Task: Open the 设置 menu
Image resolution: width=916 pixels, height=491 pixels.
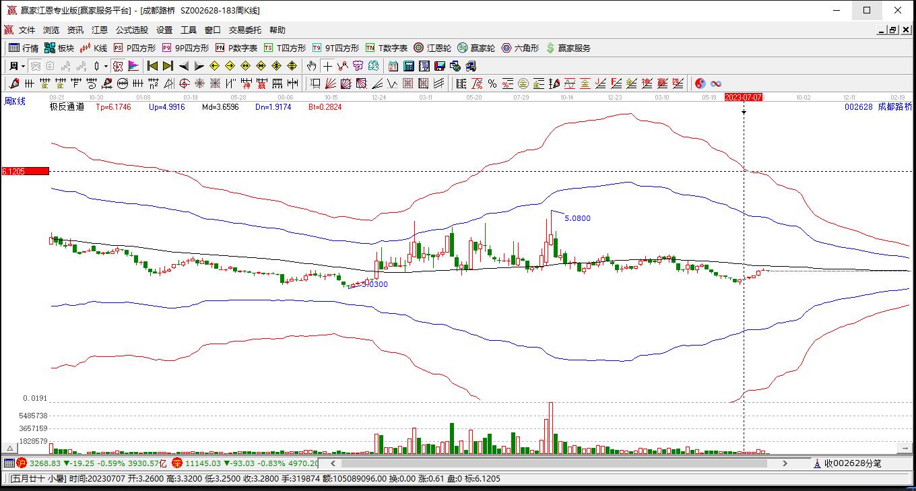Action: [x=164, y=30]
